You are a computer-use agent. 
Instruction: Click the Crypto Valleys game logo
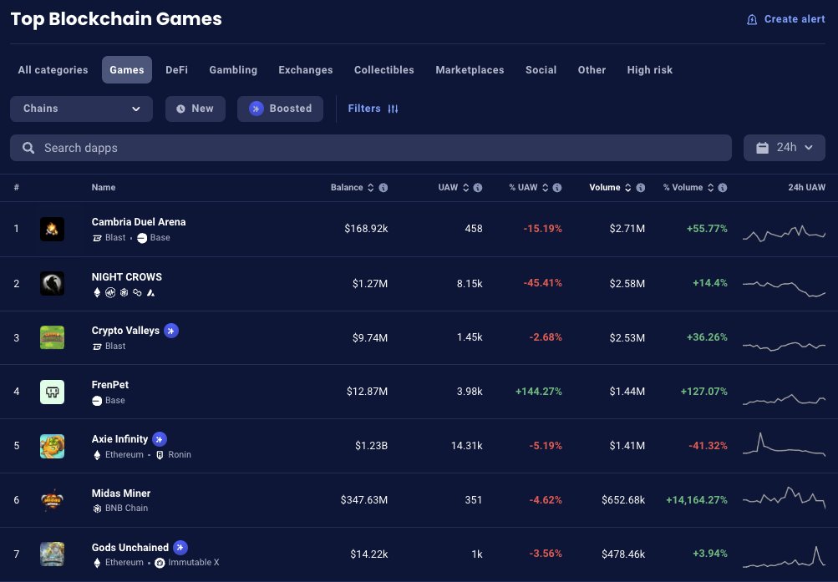pyautogui.click(x=52, y=337)
